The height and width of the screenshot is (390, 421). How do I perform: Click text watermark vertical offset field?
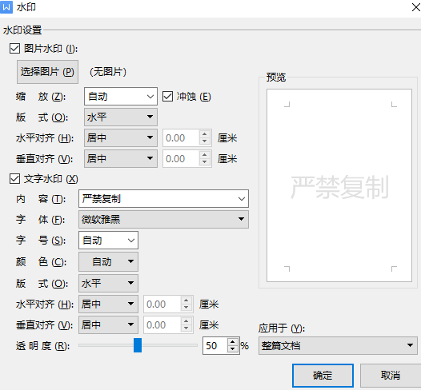point(162,325)
